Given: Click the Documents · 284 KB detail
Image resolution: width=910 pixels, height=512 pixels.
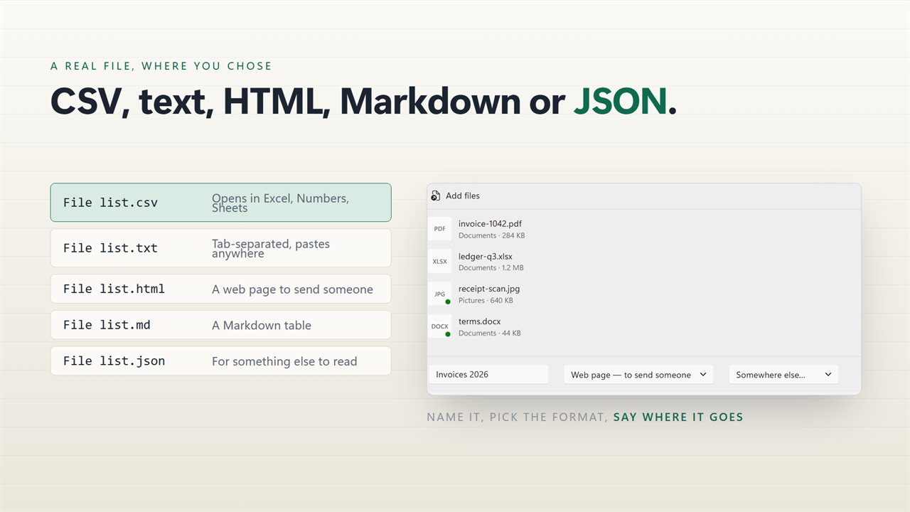Looking at the screenshot, I should [491, 235].
